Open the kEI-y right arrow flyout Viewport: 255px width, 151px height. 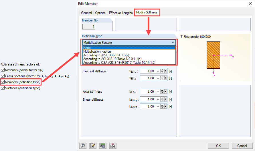(165, 71)
